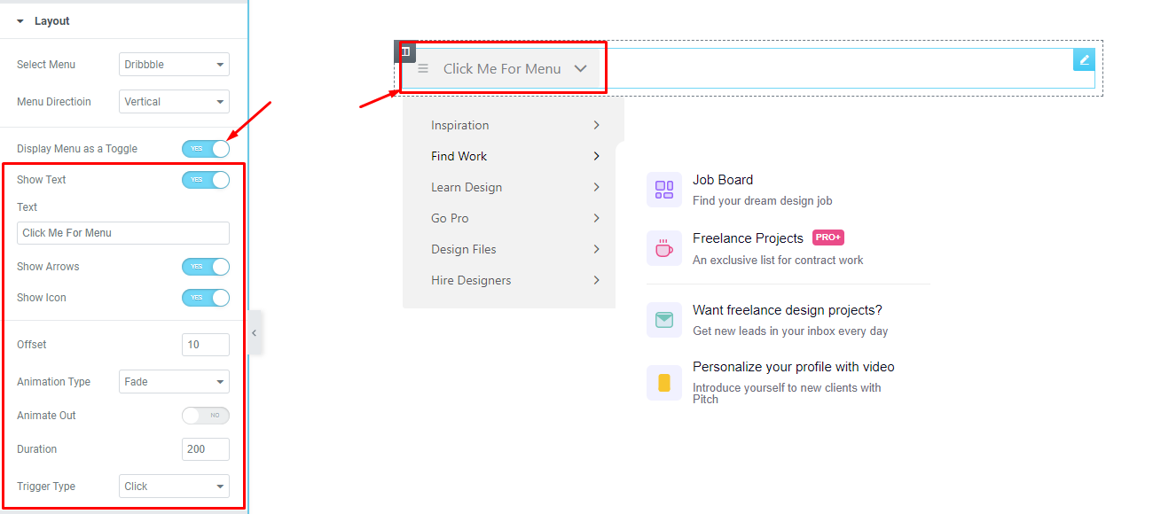Click the Click Me For Menu button
This screenshot has height=514, width=1153.
(503, 67)
